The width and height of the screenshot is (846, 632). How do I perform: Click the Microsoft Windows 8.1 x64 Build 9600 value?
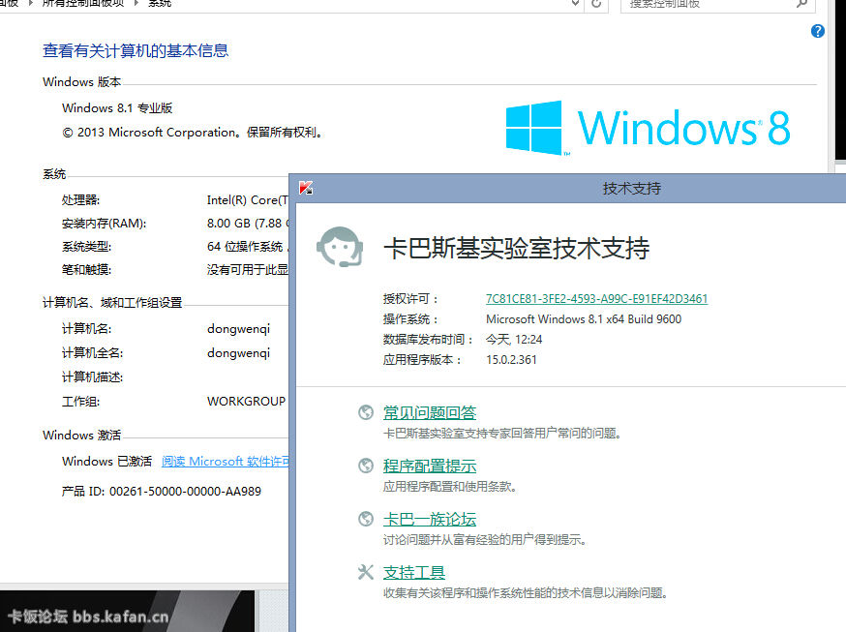[584, 319]
